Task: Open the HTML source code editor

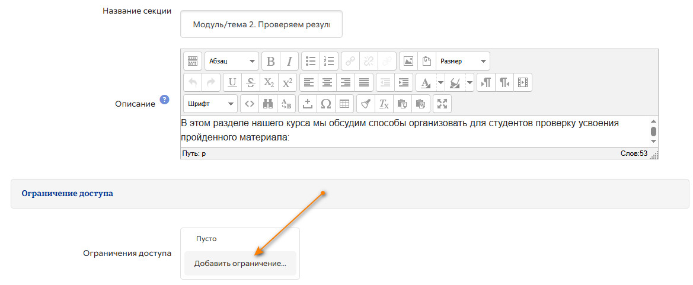Action: click(x=250, y=104)
